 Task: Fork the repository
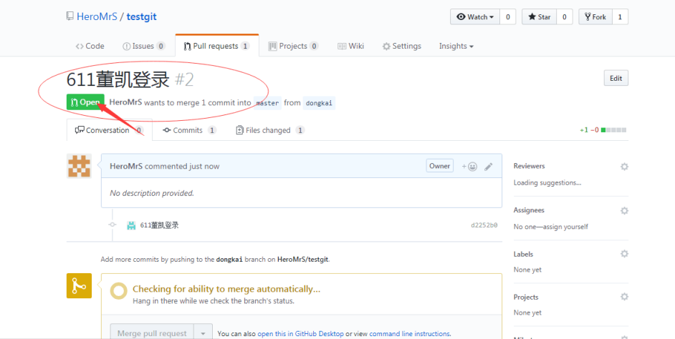click(x=595, y=16)
